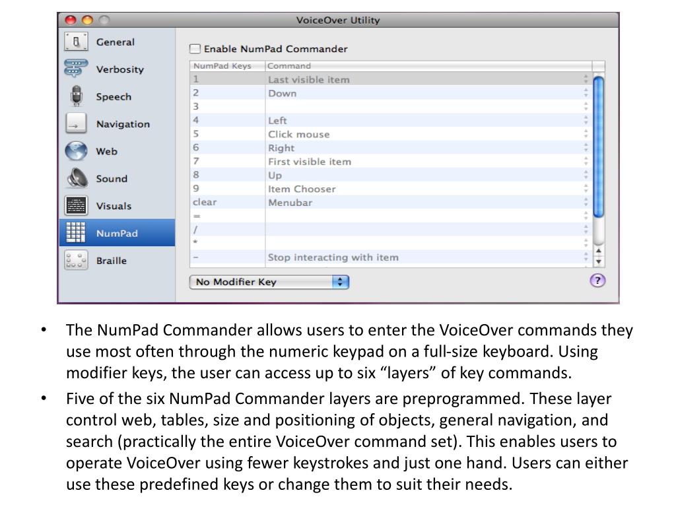Image resolution: width=676 pixels, height=507 pixels.
Task: Select the Visuals panel icon
Action: [x=76, y=206]
